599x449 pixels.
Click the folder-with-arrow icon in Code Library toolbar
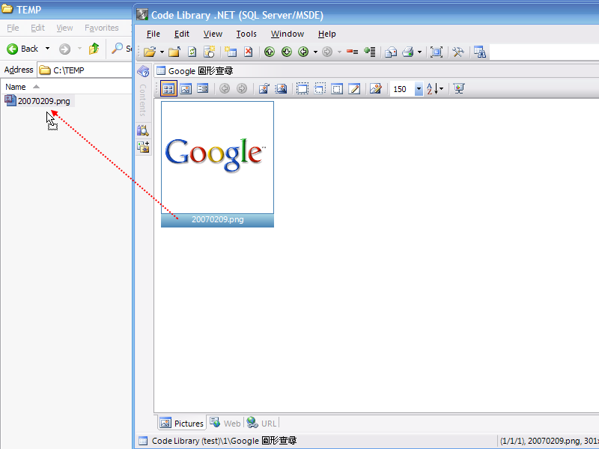coord(174,52)
